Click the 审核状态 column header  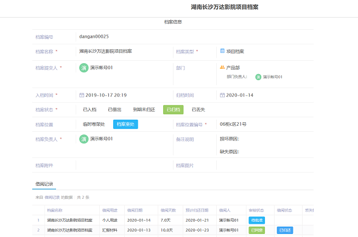point(256,210)
